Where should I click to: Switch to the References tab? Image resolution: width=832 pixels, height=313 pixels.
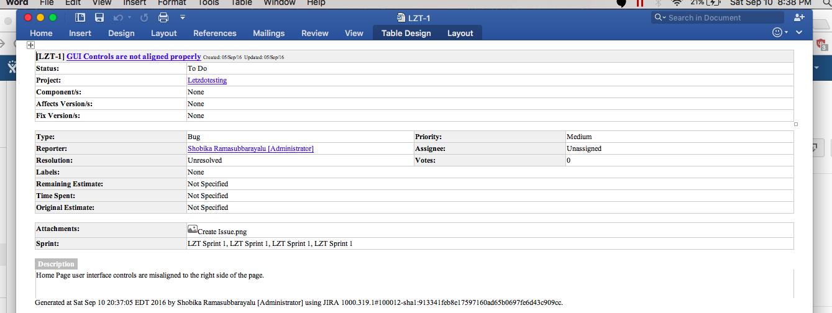215,33
